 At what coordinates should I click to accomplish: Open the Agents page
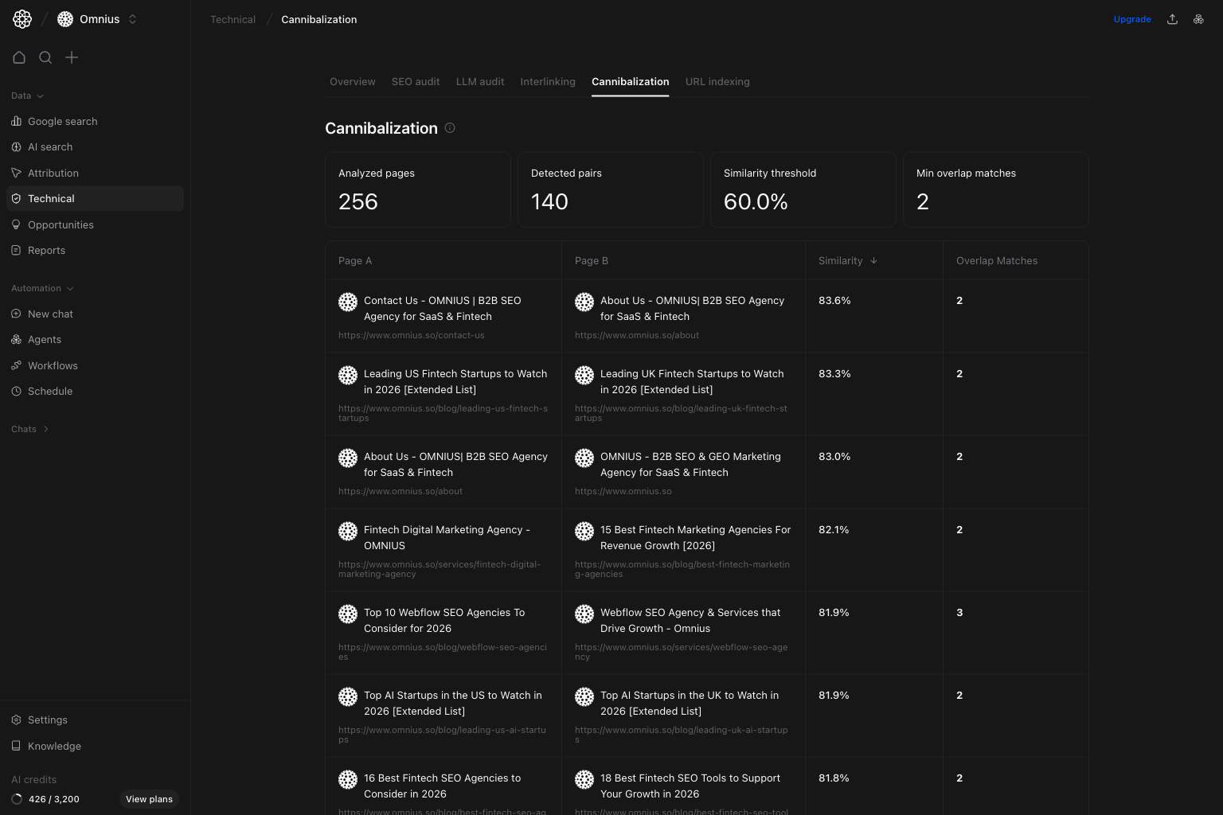pos(95,339)
